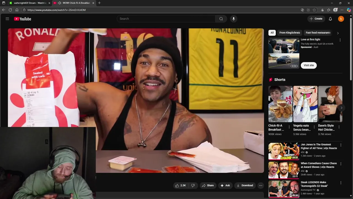Screen dimensions: 353x199
Task: Go to the YouTube home logo
Action: click(x=23, y=19)
